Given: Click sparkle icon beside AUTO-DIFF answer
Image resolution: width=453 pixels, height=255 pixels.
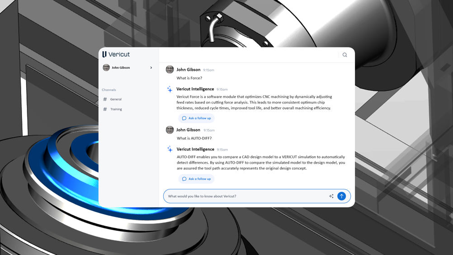Looking at the screenshot, I should [x=170, y=149].
